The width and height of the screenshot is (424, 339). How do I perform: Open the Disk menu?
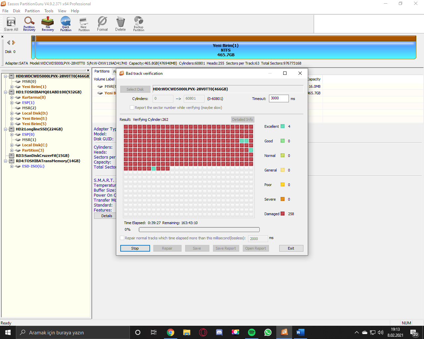[x=17, y=11]
